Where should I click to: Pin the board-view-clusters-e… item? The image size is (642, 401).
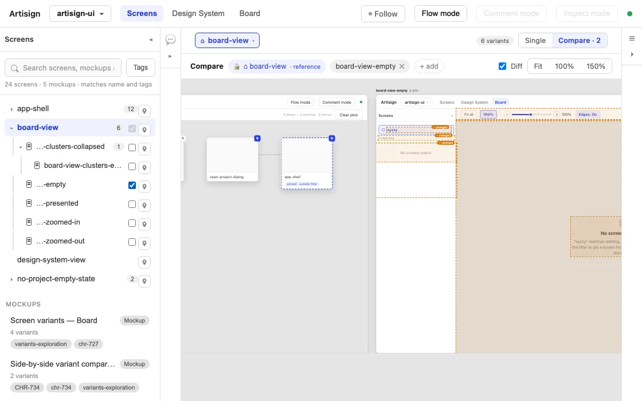(144, 167)
